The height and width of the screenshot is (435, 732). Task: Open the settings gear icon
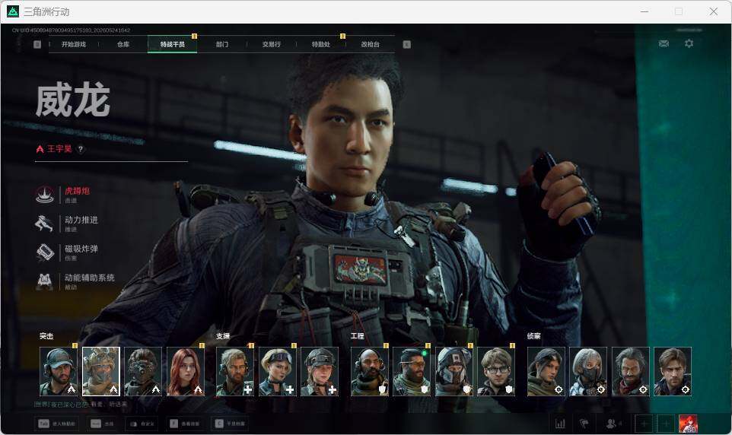[x=689, y=43]
